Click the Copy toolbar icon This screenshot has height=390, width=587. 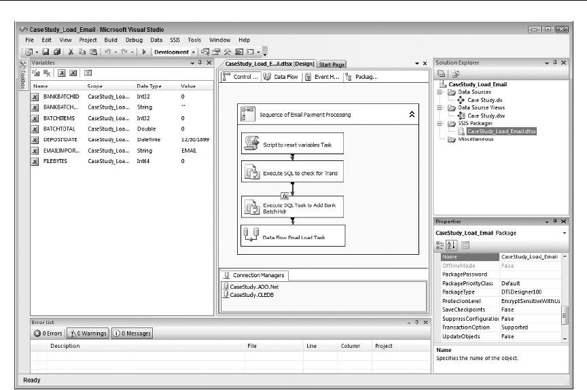82,52
